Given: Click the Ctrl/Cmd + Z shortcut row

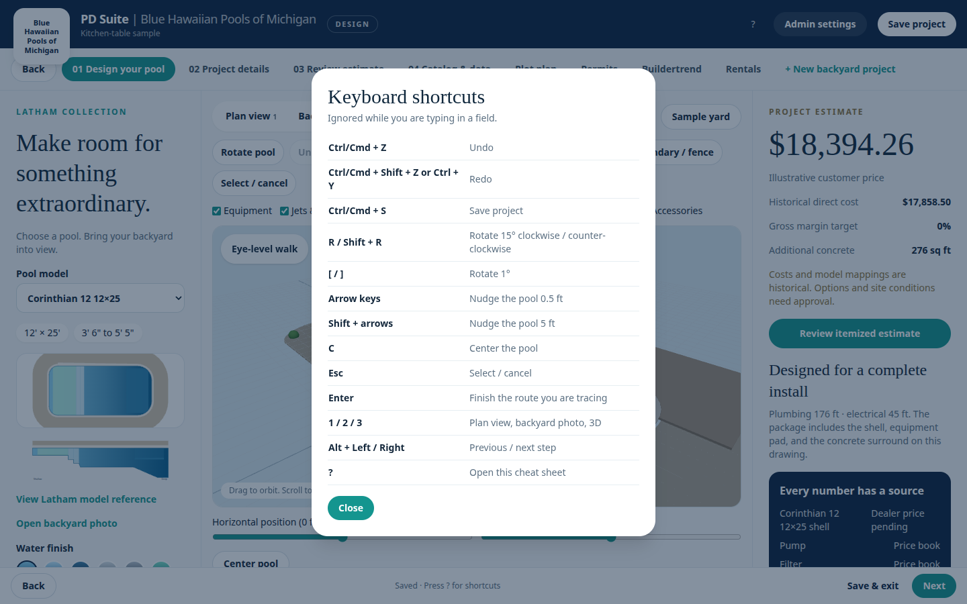Looking at the screenshot, I should 483,148.
